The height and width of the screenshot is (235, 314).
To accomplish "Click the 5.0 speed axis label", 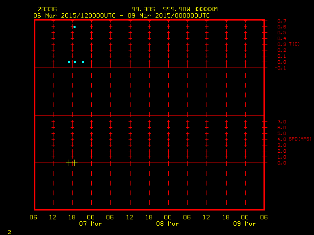I will 282,133.
